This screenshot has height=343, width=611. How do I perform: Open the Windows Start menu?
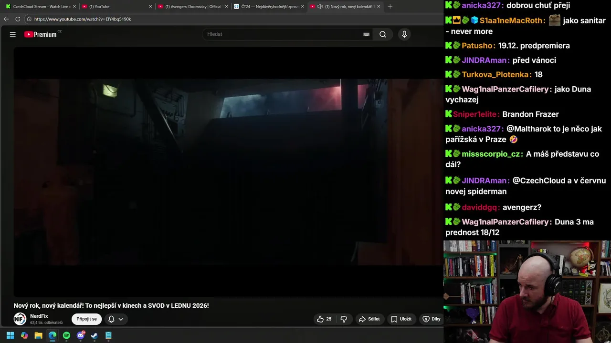tap(10, 335)
